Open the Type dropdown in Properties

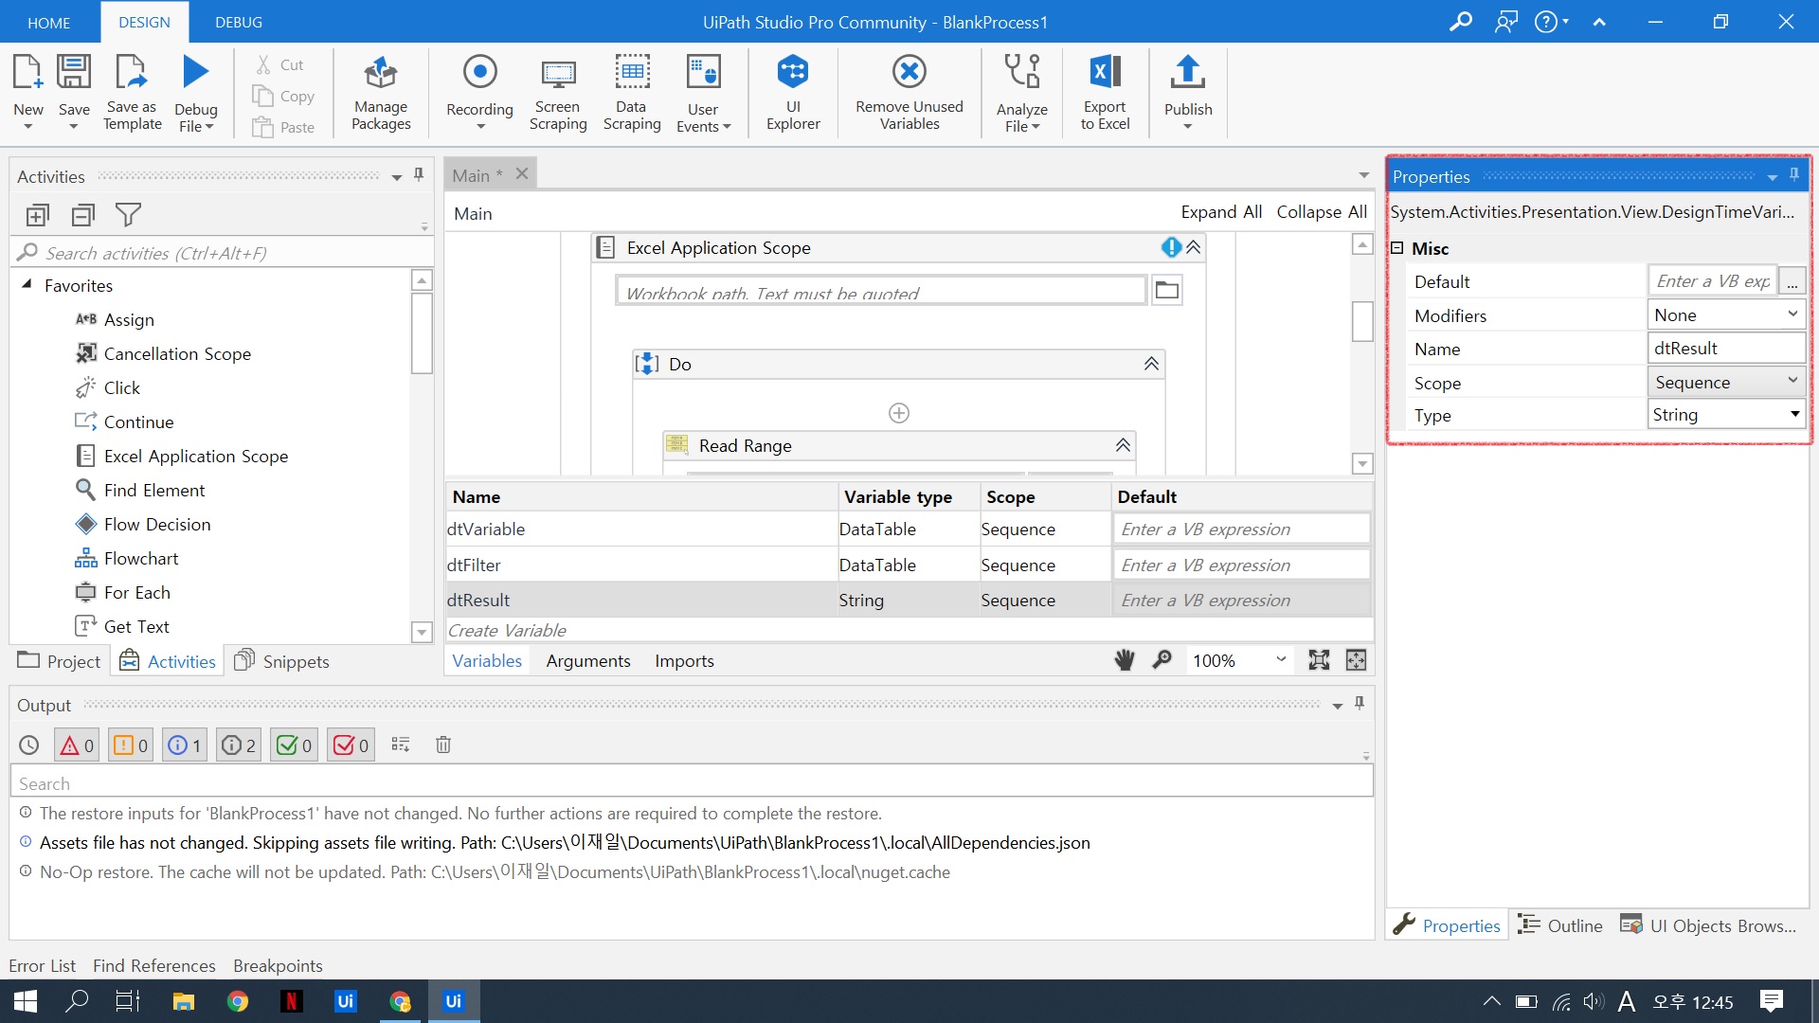[1794, 414]
